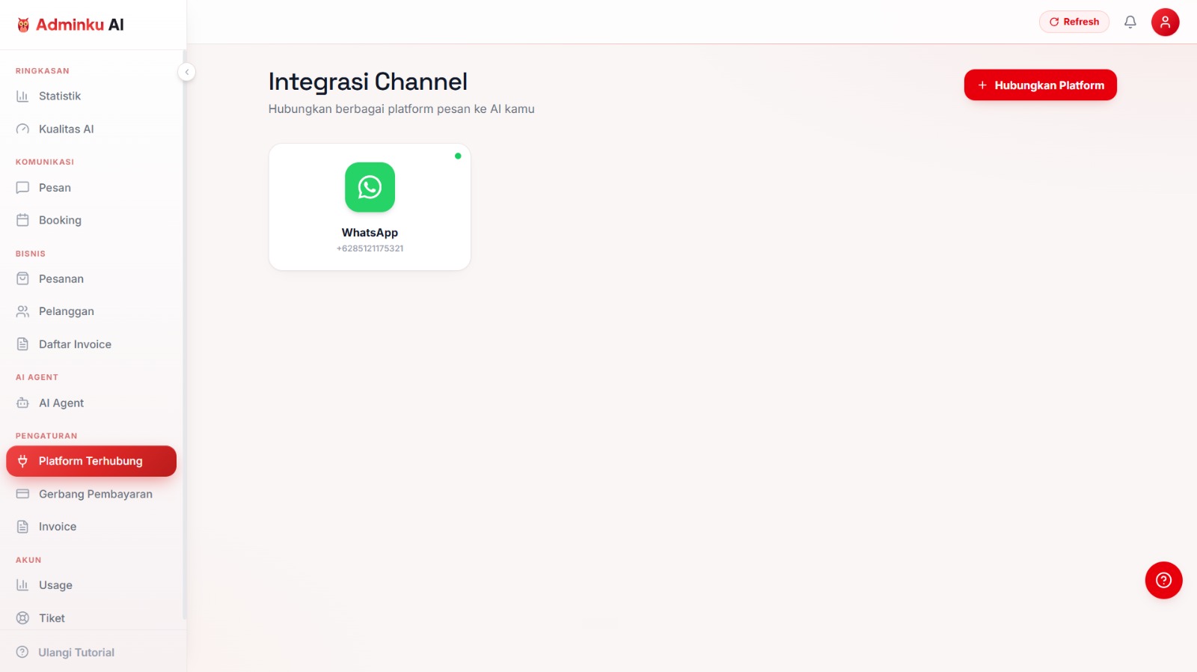This screenshot has height=672, width=1197.
Task: Click the Refresh button
Action: pos(1074,22)
